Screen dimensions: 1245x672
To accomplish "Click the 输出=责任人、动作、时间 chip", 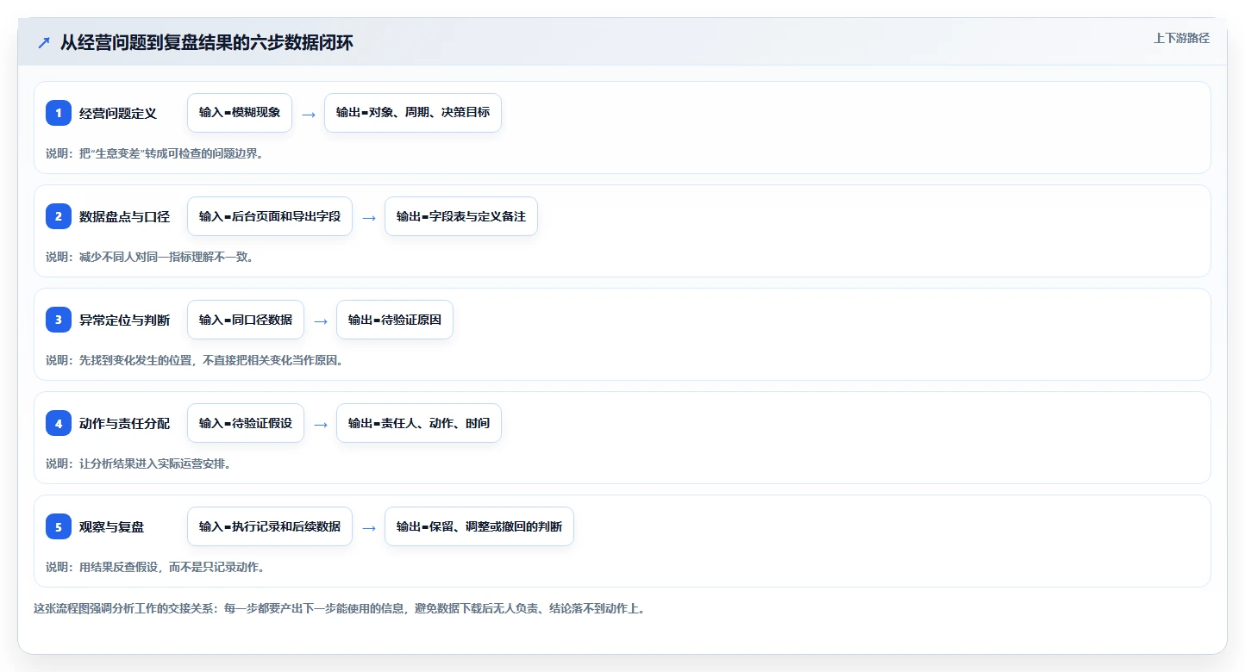I will pyautogui.click(x=419, y=423).
